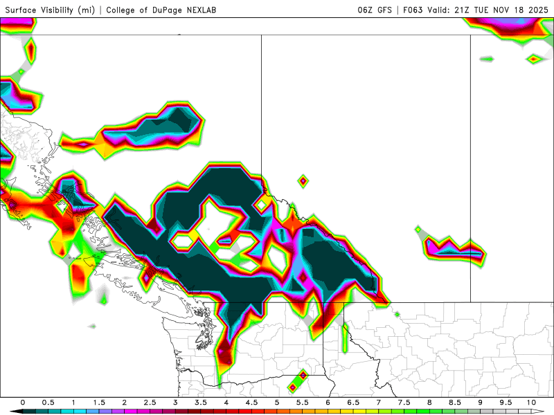Image resolution: width=554 pixels, height=415 pixels.
Task: Click the '2' label on the color scale
Action: 125,403
